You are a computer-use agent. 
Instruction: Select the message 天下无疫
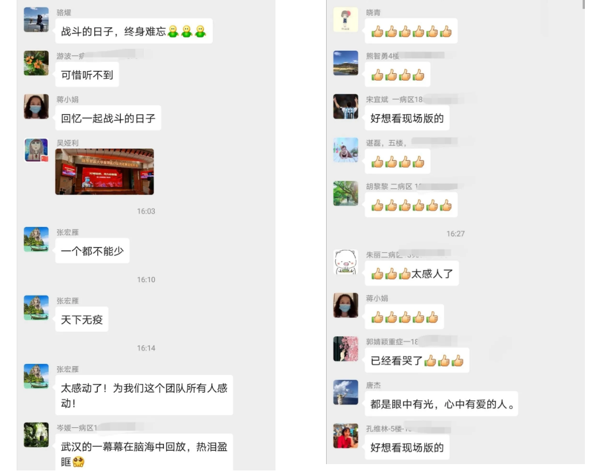(x=82, y=320)
